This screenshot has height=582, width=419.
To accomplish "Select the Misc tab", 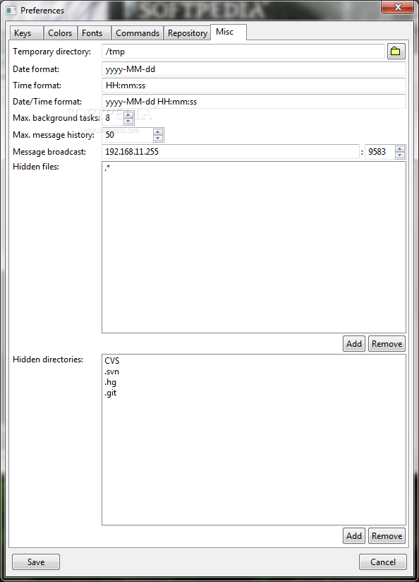I will coord(229,32).
